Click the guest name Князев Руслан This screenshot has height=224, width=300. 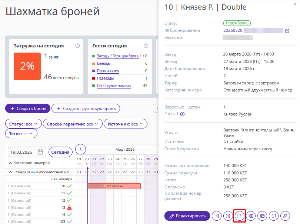click(x=238, y=114)
